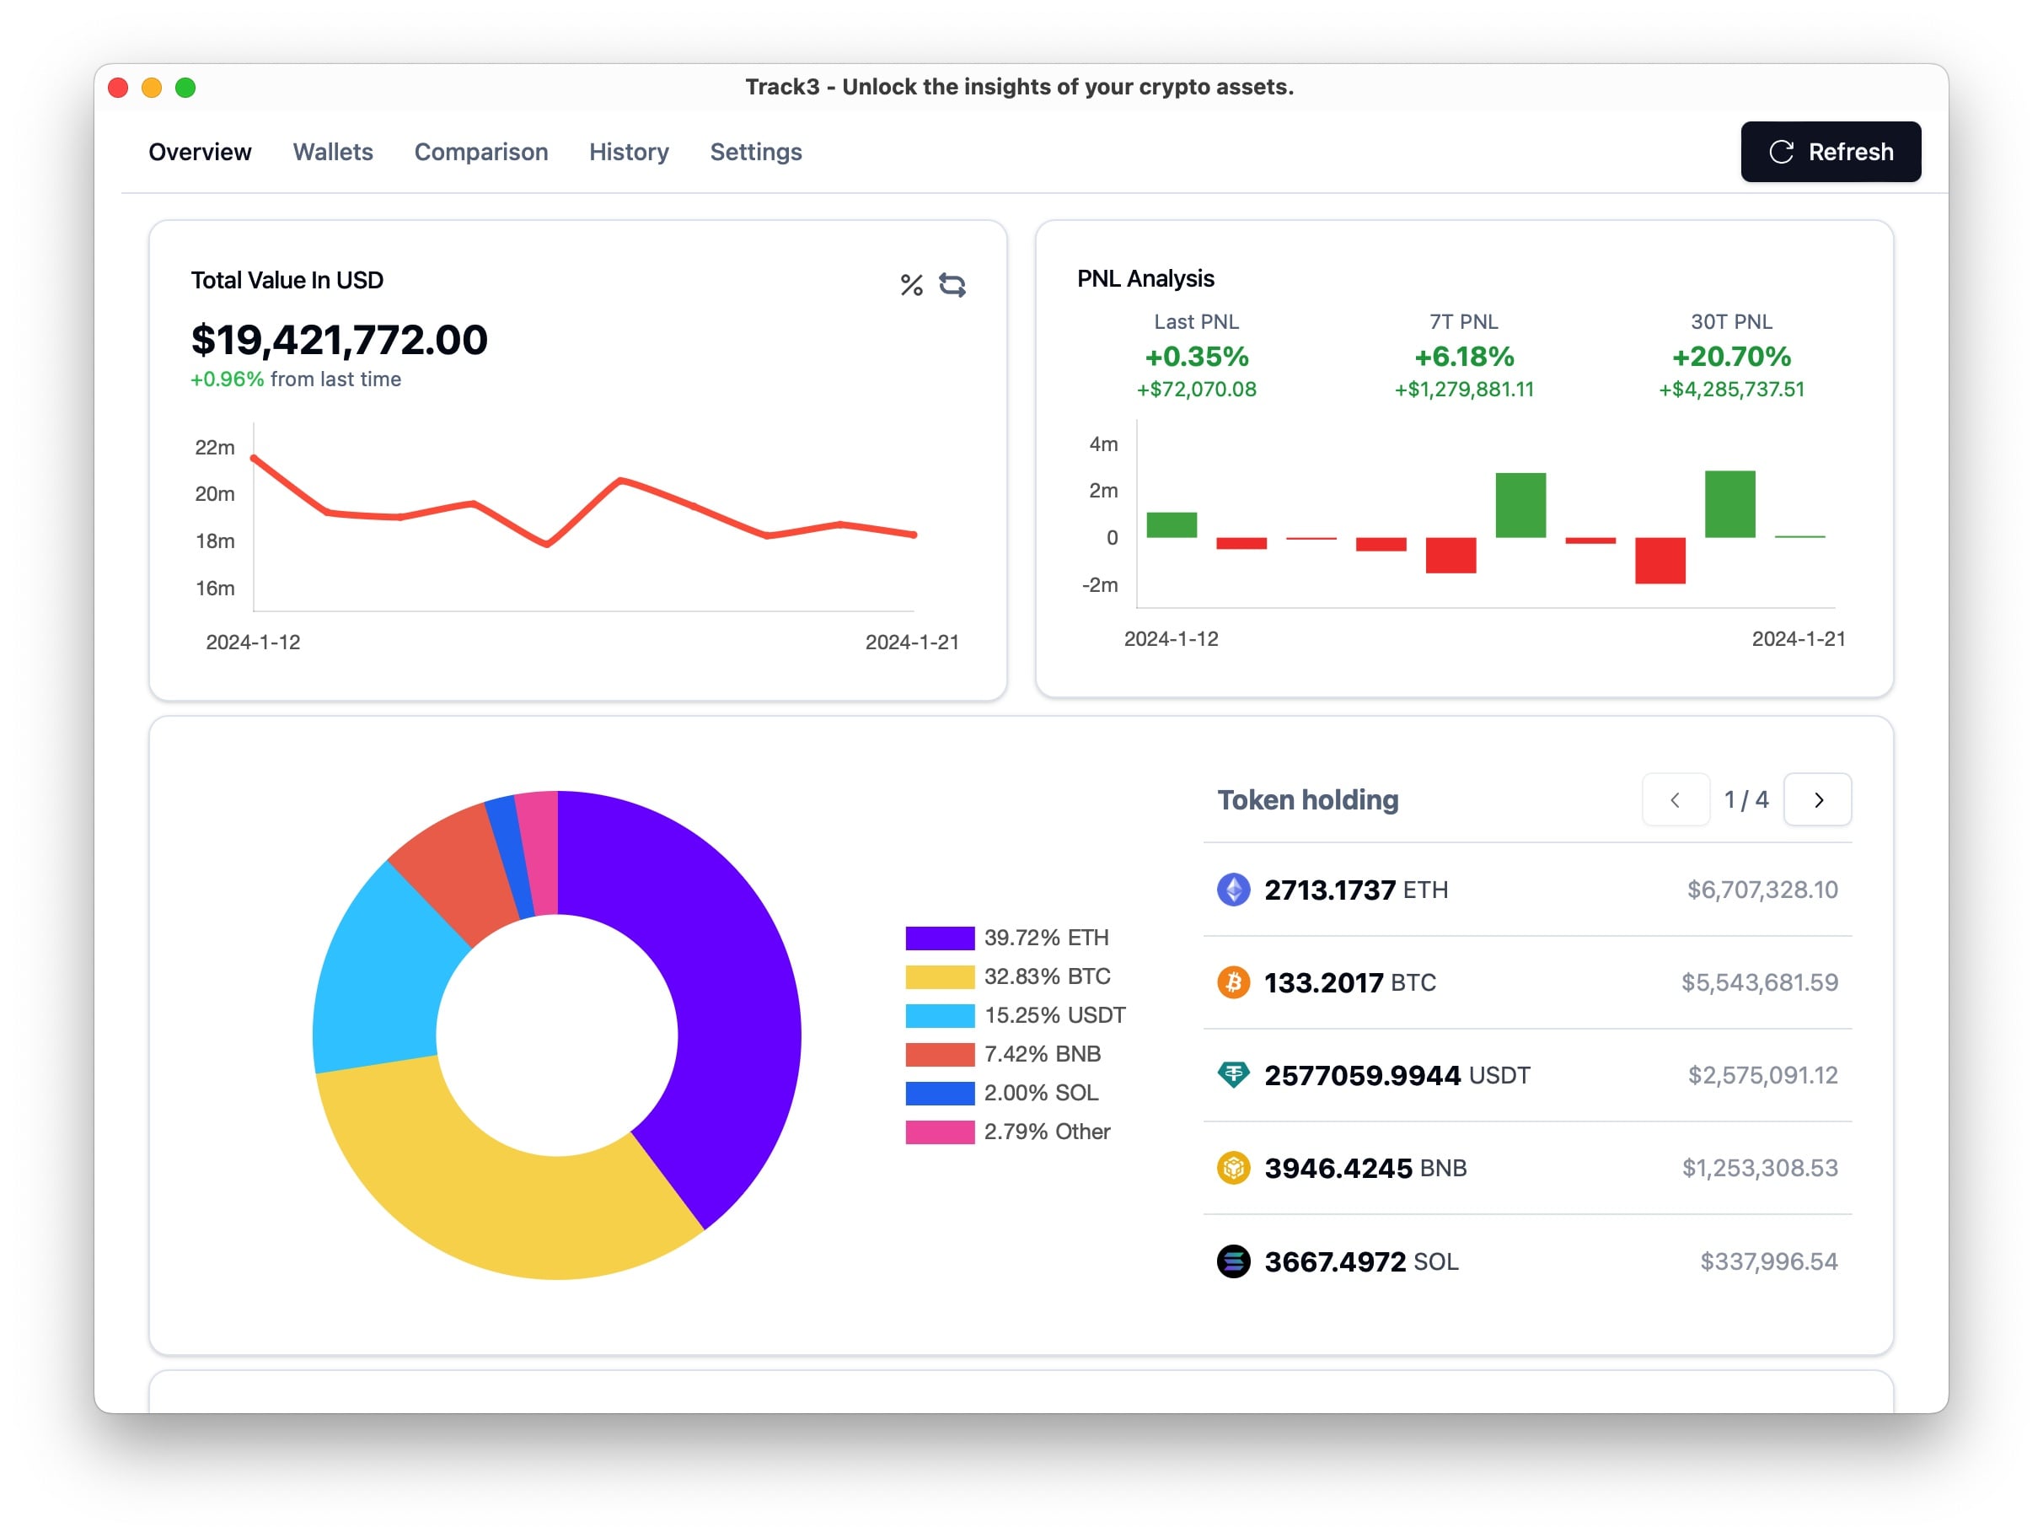Click the Bitcoin token icon

[1233, 981]
